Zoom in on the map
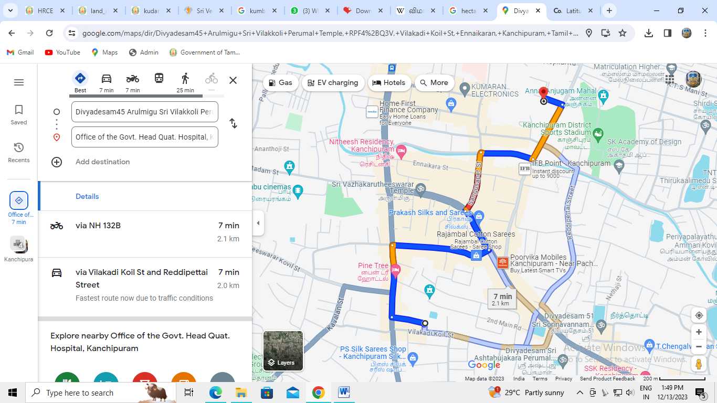This screenshot has width=717, height=403. coord(699,332)
